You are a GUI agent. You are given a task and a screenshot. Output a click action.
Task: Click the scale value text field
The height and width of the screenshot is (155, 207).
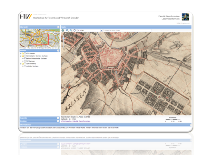89,31
